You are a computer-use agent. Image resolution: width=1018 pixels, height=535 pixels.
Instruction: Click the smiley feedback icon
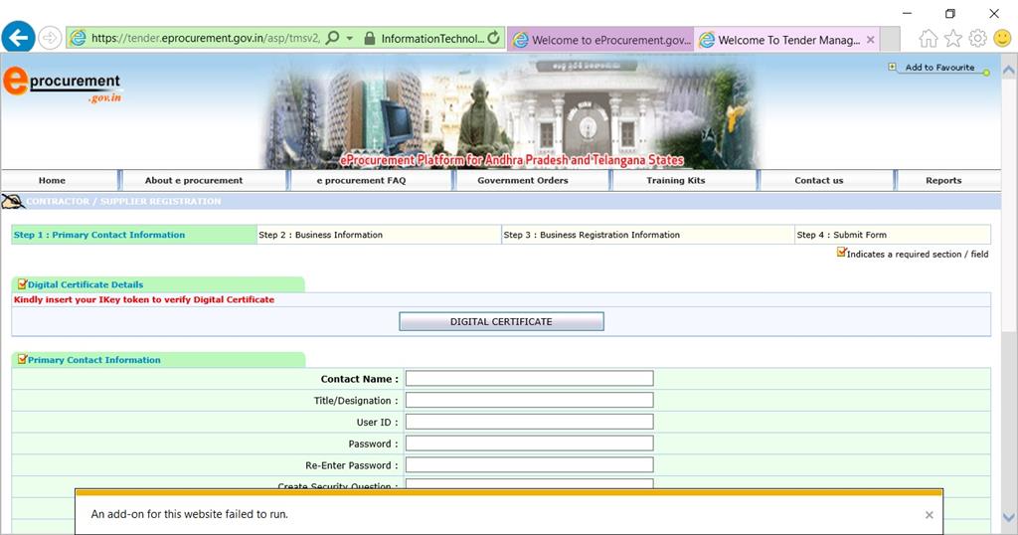click(x=1002, y=39)
